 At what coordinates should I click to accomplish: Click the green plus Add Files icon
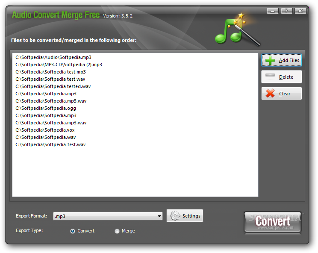[x=270, y=60]
